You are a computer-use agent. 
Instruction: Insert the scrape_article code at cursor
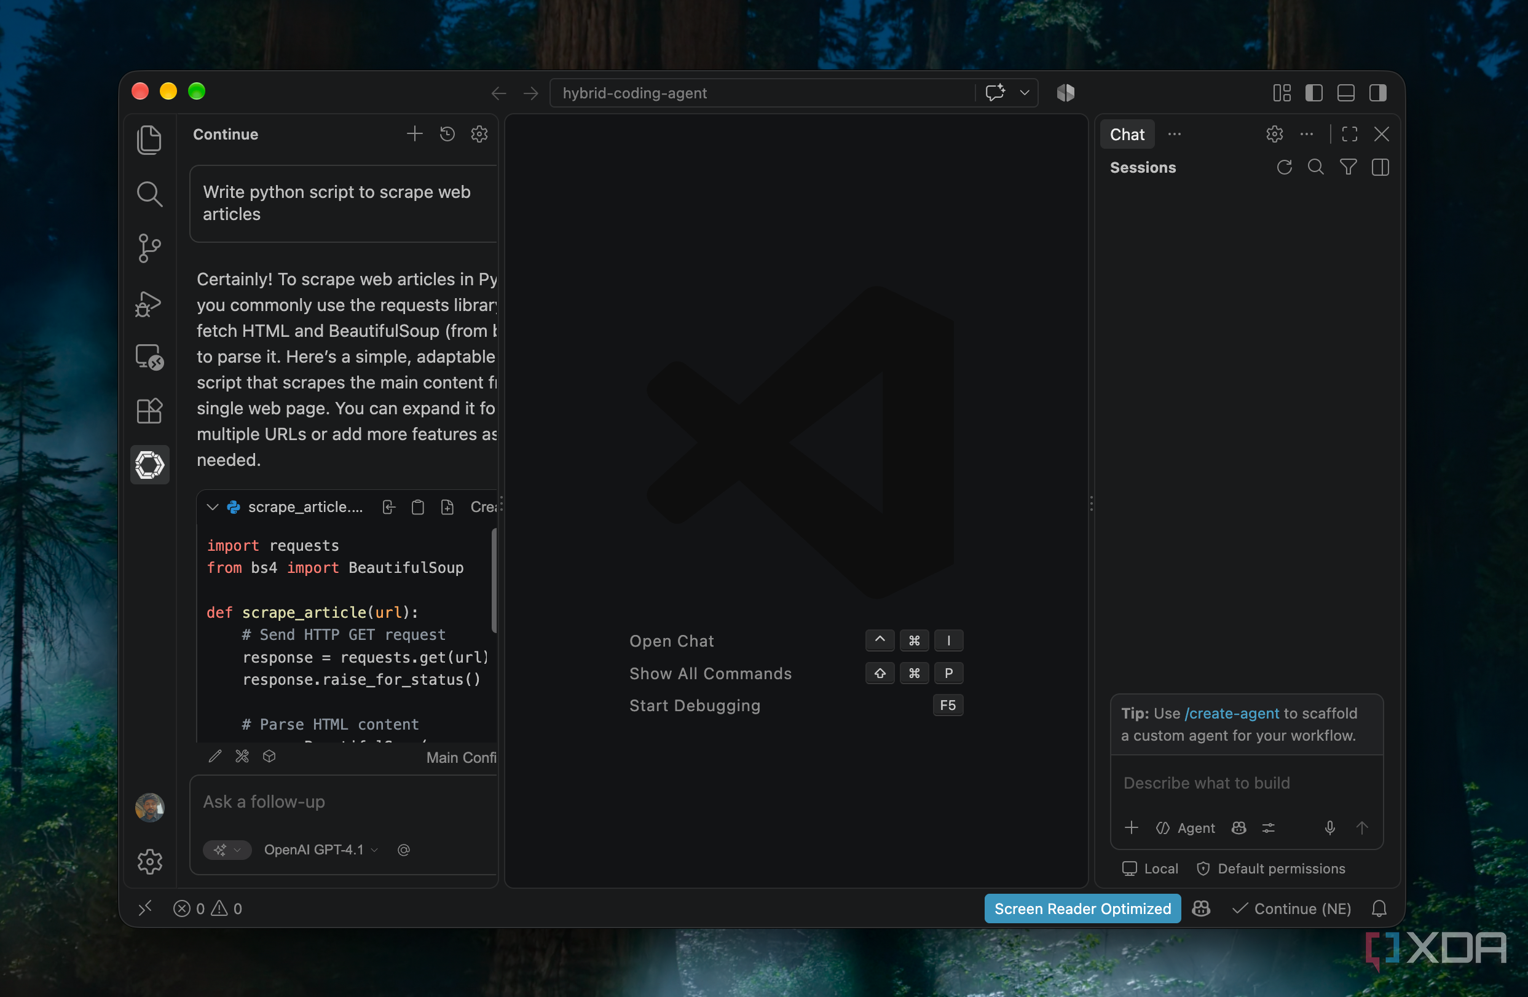point(388,507)
